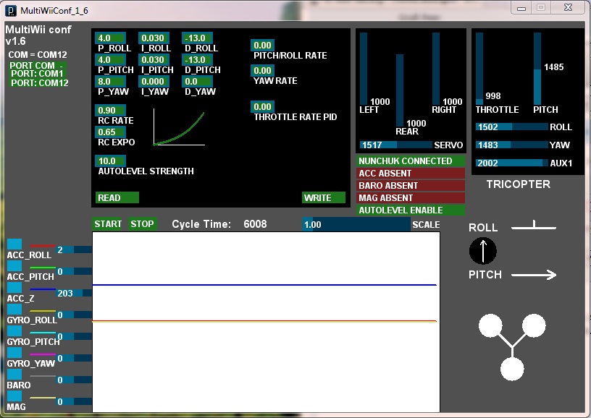The width and height of the screenshot is (591, 418).
Task: Click the MAG ABSENT status indicator
Action: point(411,198)
